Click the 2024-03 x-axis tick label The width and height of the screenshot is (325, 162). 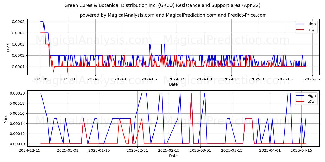pos(122,79)
